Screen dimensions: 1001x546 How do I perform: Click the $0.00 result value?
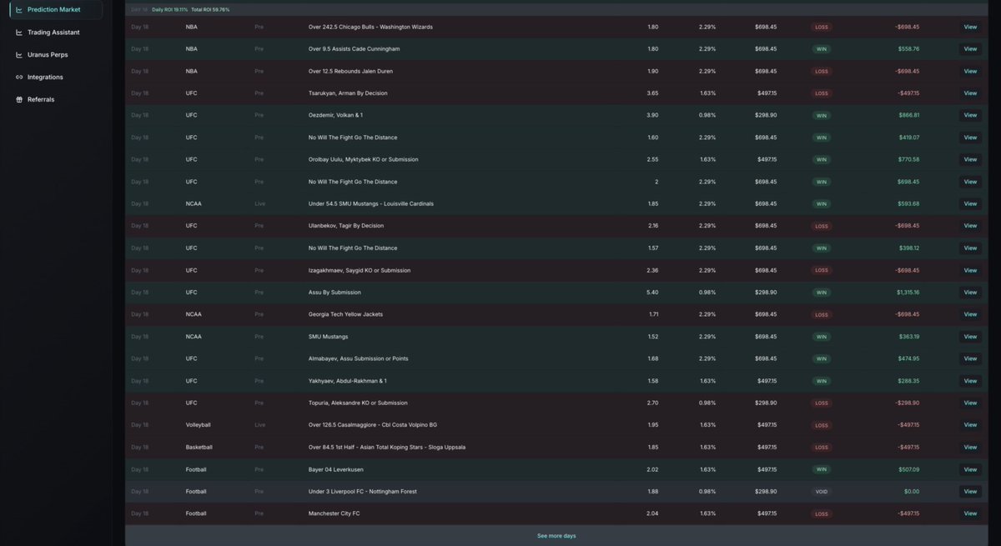pos(912,492)
